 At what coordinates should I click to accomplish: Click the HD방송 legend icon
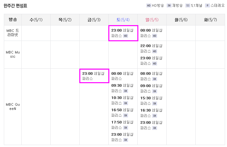click(149, 6)
